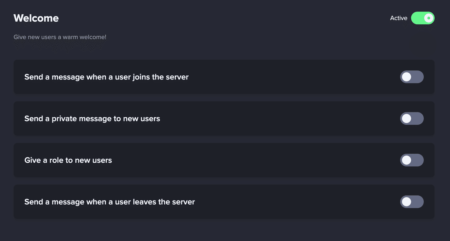Turn on private message to new users toggle
This screenshot has width=450, height=241.
click(412, 118)
